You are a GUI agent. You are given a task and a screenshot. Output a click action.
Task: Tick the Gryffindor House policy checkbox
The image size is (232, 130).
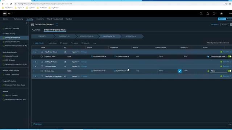(x=42, y=52)
